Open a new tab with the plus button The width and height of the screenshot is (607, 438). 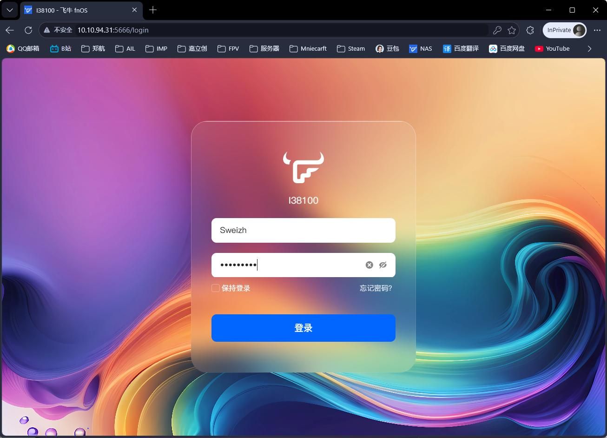click(153, 10)
